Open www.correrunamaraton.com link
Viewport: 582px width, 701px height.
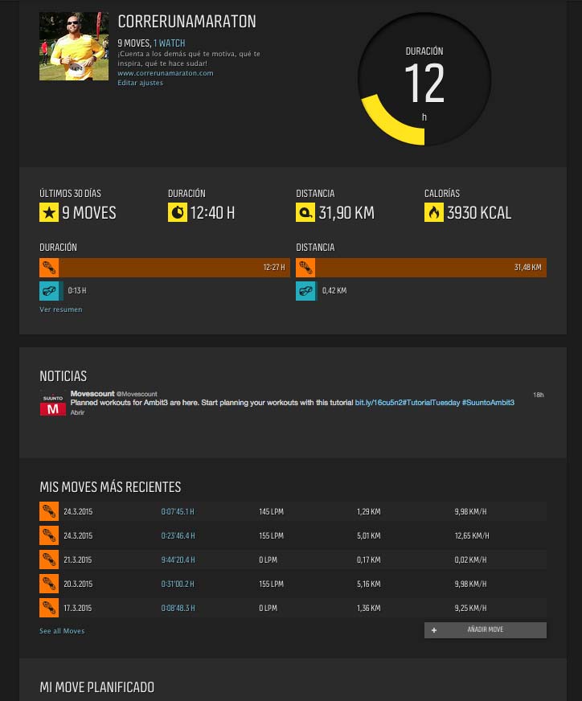(x=166, y=73)
